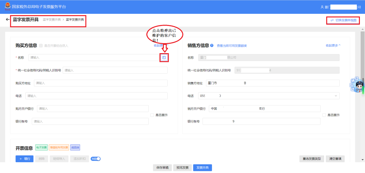Click the 销方开户银行 field
This screenshot has width=365, height=173.
pyautogui.click(x=265, y=108)
